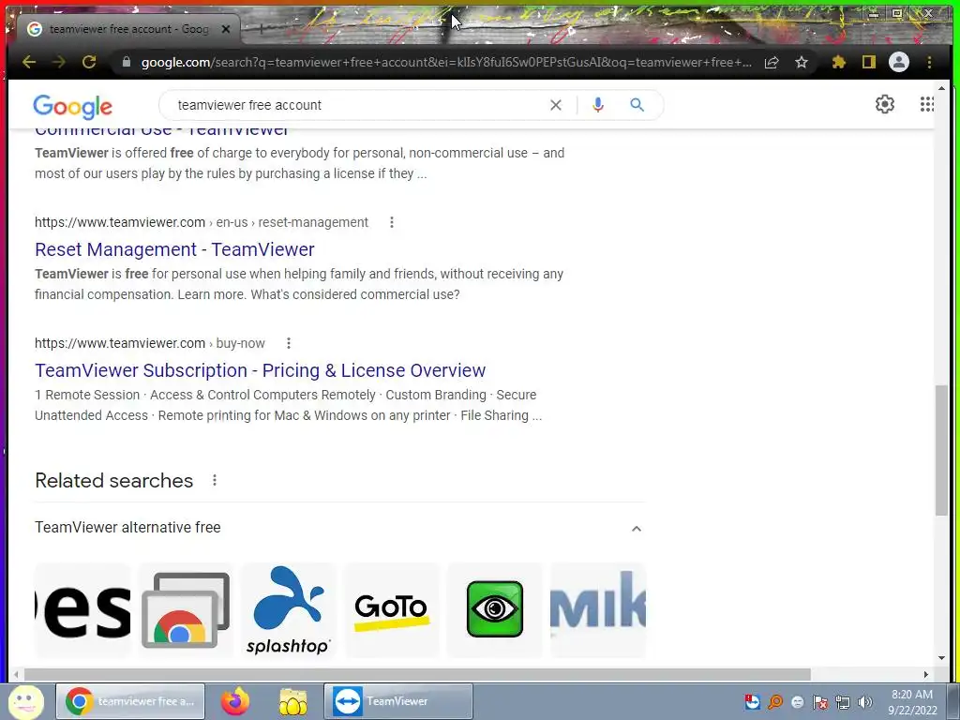The image size is (960, 720).
Task: Open the Action Center flag icon
Action: pyautogui.click(x=820, y=701)
